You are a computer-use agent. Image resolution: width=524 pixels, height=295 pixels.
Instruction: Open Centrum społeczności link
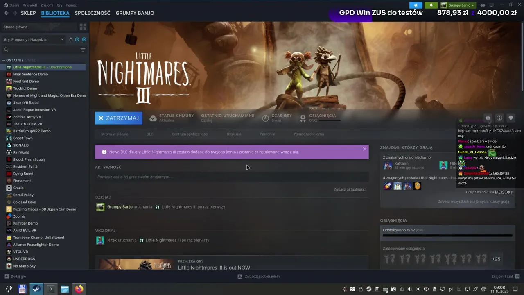pyautogui.click(x=190, y=134)
